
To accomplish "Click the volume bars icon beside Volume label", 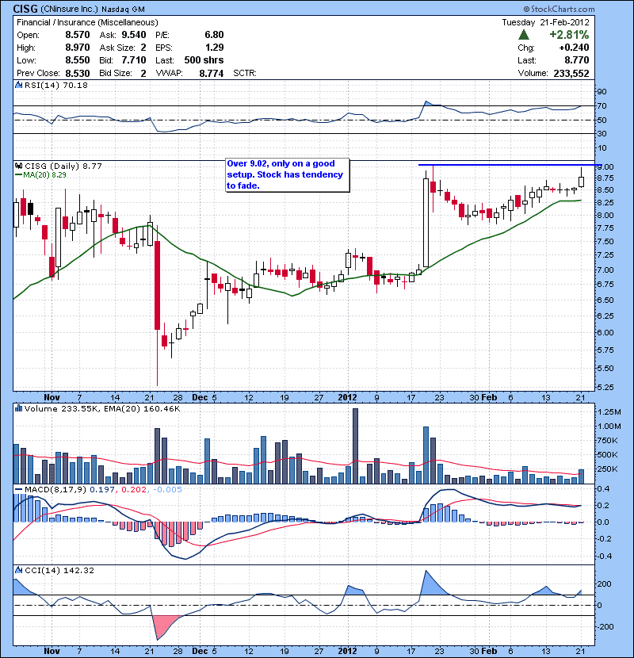I will tap(18, 408).
